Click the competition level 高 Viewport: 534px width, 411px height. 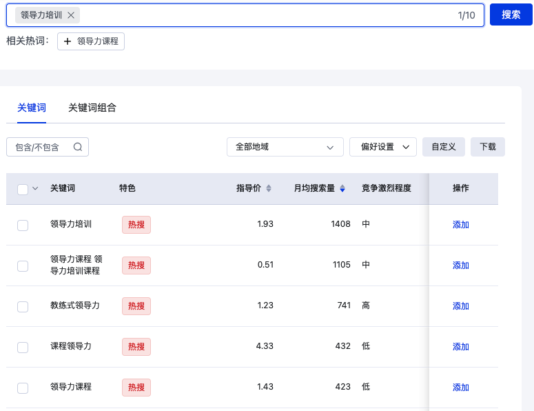click(x=366, y=305)
